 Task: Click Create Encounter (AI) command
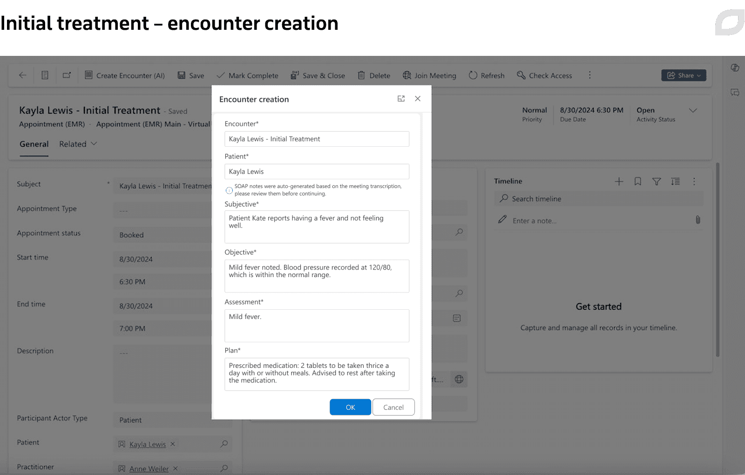coord(124,75)
